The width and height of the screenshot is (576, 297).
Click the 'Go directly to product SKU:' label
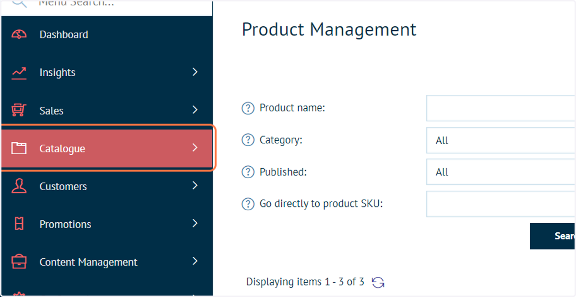tap(321, 204)
